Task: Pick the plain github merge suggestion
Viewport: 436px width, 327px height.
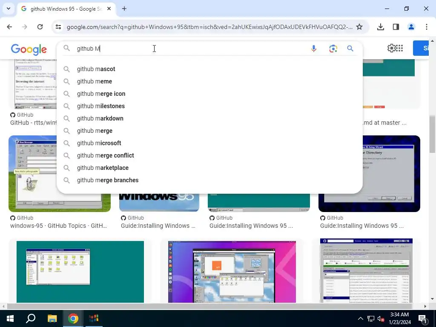Action: [x=209, y=131]
